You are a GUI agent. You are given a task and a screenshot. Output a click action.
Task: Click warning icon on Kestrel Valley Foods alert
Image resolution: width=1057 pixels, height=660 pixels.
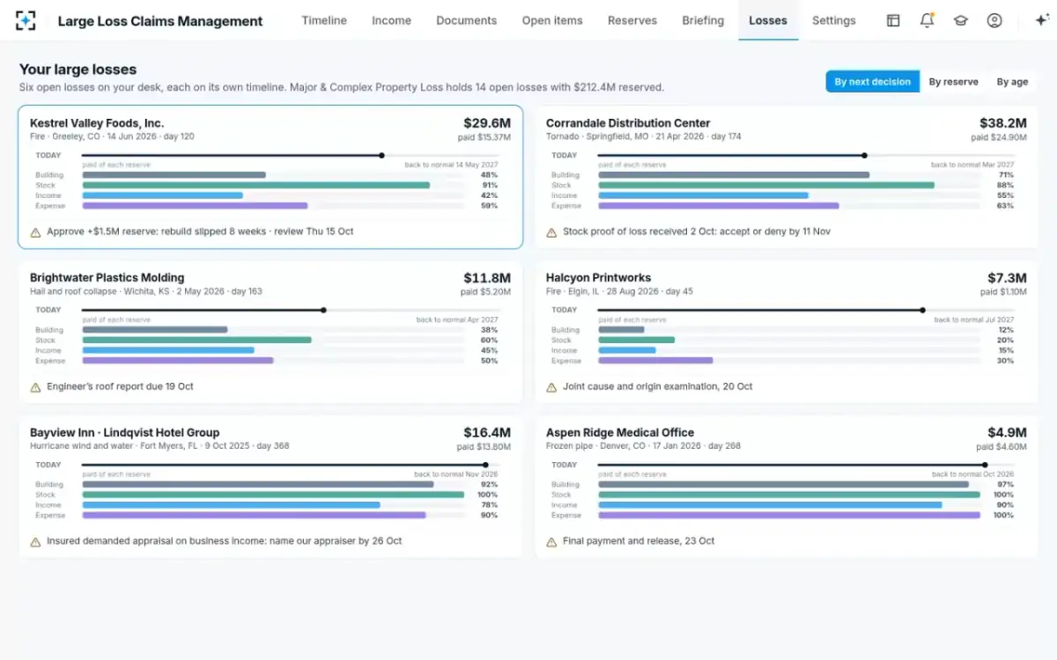pos(35,232)
